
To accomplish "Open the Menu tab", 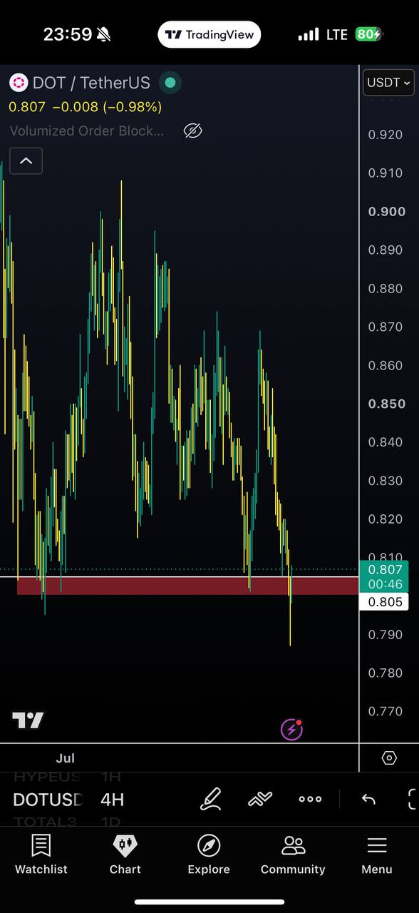I will [x=376, y=854].
